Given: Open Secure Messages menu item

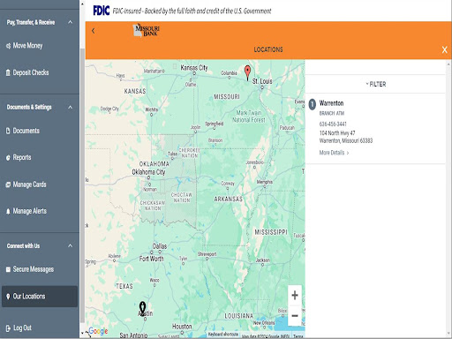Looking at the screenshot, I should (x=40, y=269).
